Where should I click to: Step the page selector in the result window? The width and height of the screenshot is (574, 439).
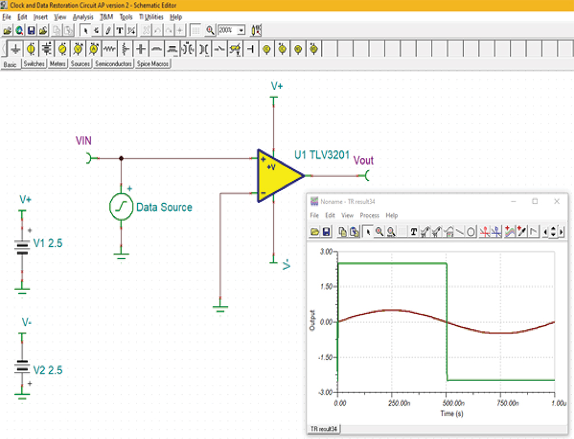[x=553, y=231]
